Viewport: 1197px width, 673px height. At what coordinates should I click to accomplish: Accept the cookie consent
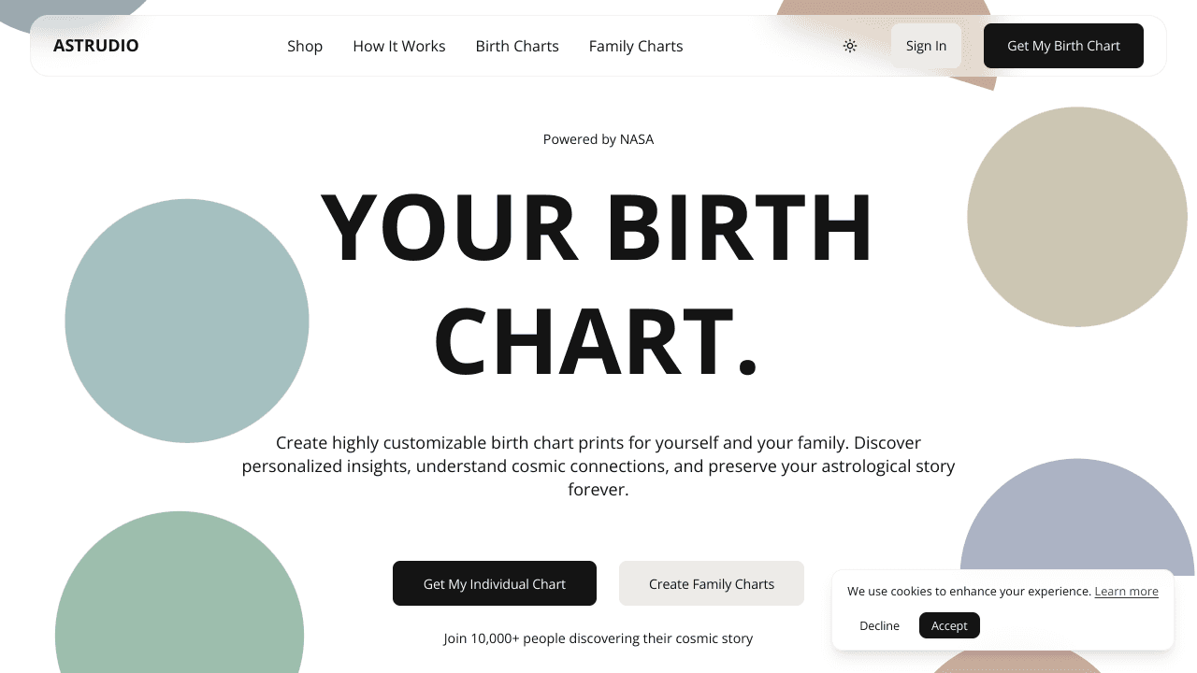tap(949, 625)
